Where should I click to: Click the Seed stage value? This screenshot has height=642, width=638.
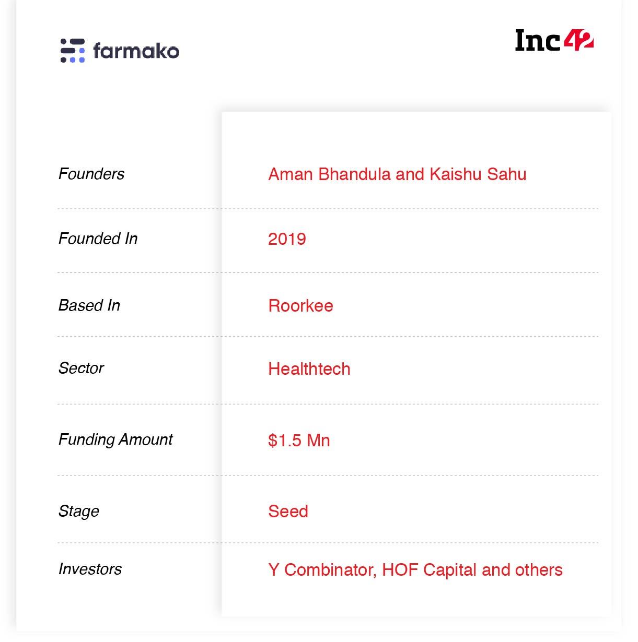tap(288, 512)
